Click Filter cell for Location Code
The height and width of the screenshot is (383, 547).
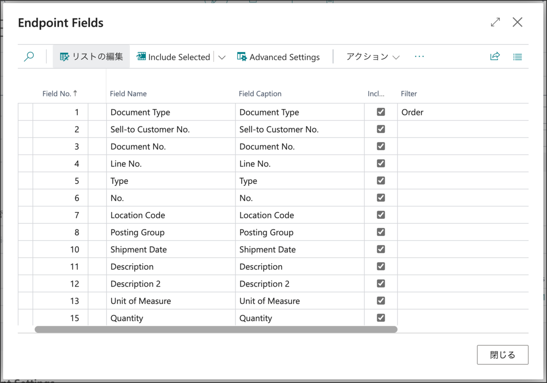point(463,215)
